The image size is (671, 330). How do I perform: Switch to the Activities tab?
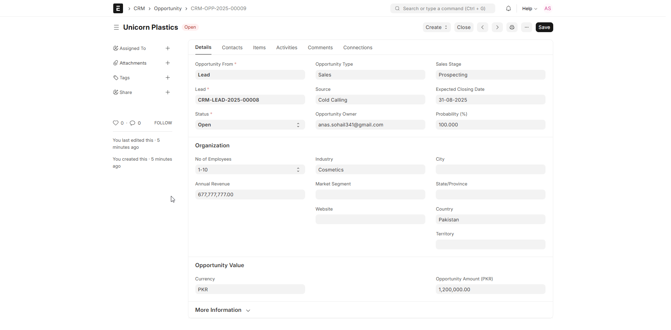(287, 47)
